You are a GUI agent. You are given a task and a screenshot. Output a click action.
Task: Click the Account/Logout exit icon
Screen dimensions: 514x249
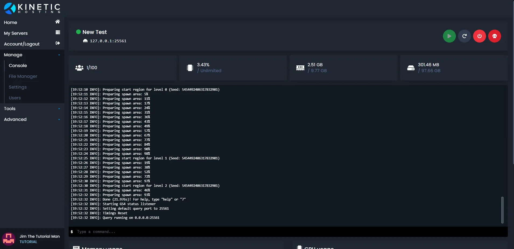pos(58,43)
